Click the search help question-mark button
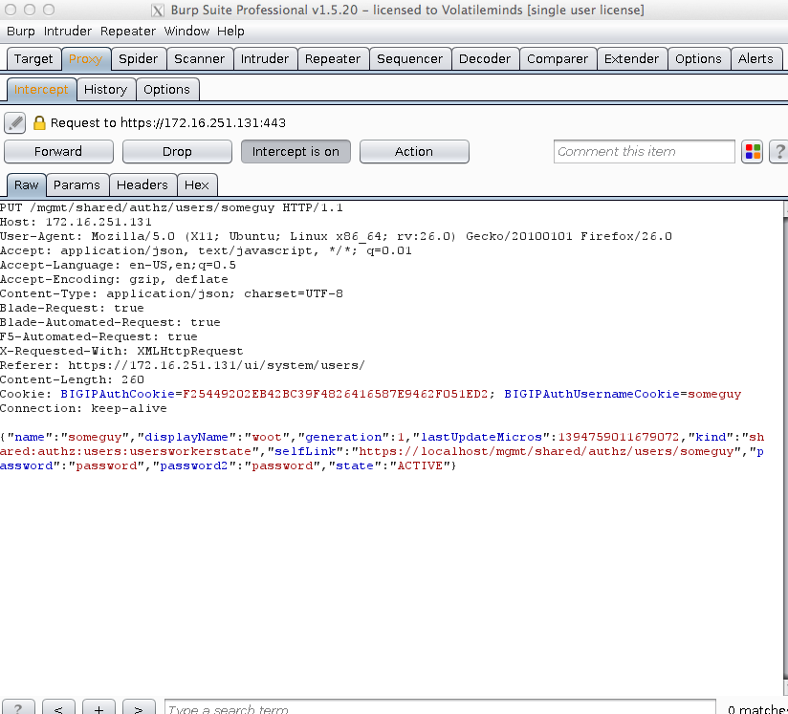Viewport: 788px width, 714px height. pyautogui.click(x=18, y=707)
